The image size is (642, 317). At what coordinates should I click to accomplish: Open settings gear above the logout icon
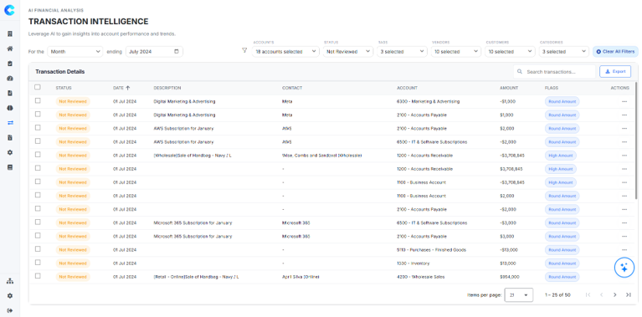pyautogui.click(x=10, y=296)
